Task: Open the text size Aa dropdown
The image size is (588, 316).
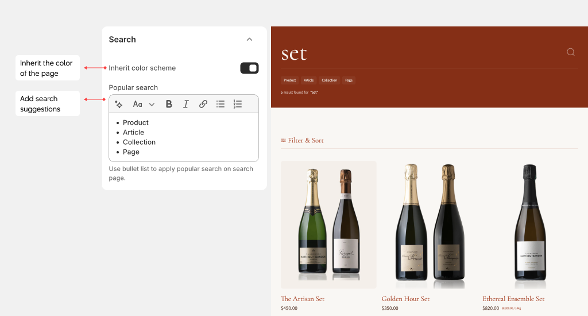Action: tap(144, 104)
